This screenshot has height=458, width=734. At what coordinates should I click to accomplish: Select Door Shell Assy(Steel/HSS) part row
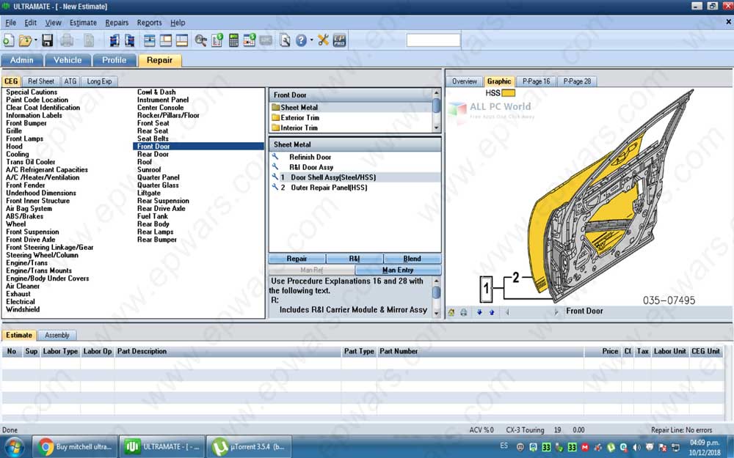355,177
